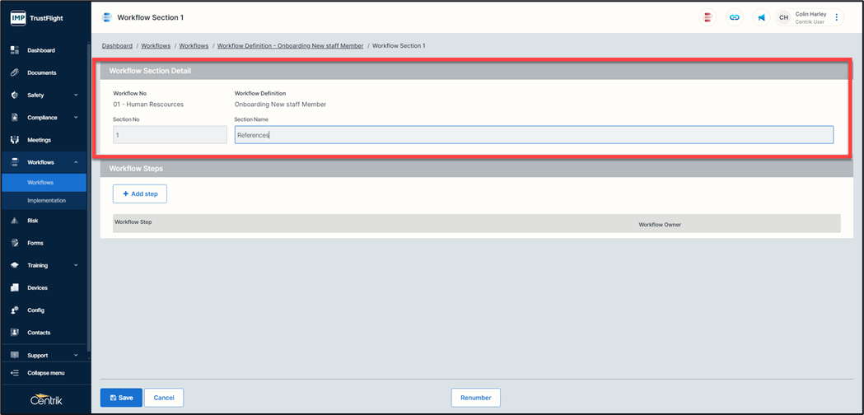
Task: Click the Workflow Step column header
Action: 133,222
